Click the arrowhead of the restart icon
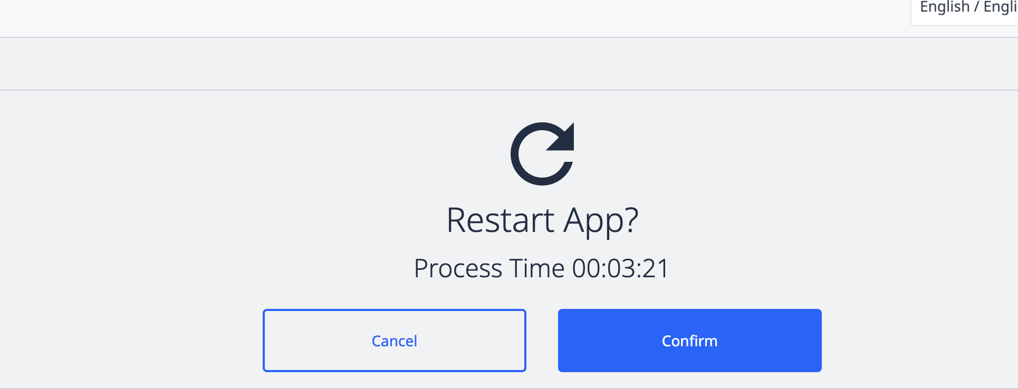The height and width of the screenshot is (389, 1018). (562, 137)
